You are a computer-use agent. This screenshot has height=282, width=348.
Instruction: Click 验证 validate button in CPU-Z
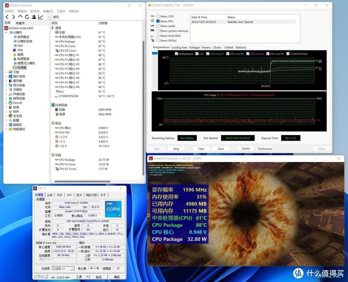[99, 277]
